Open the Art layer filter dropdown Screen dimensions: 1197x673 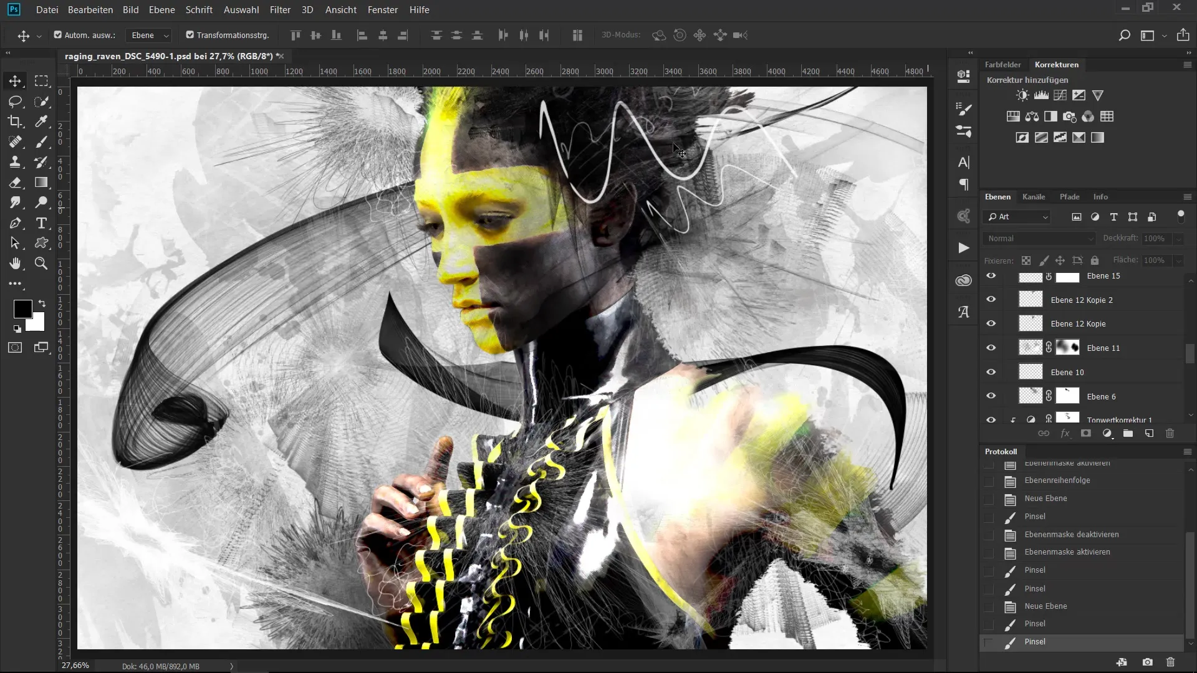(x=1018, y=217)
